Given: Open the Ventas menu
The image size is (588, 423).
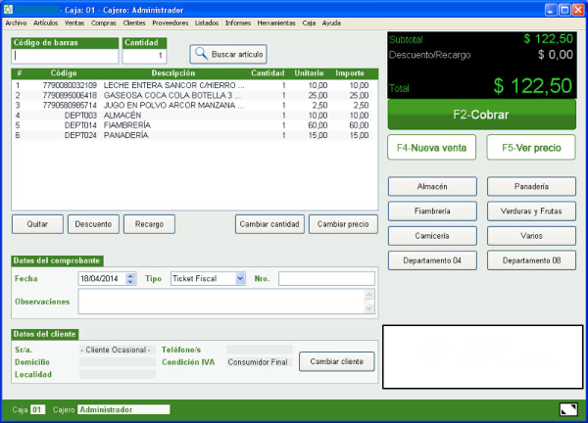Looking at the screenshot, I should click(x=74, y=22).
